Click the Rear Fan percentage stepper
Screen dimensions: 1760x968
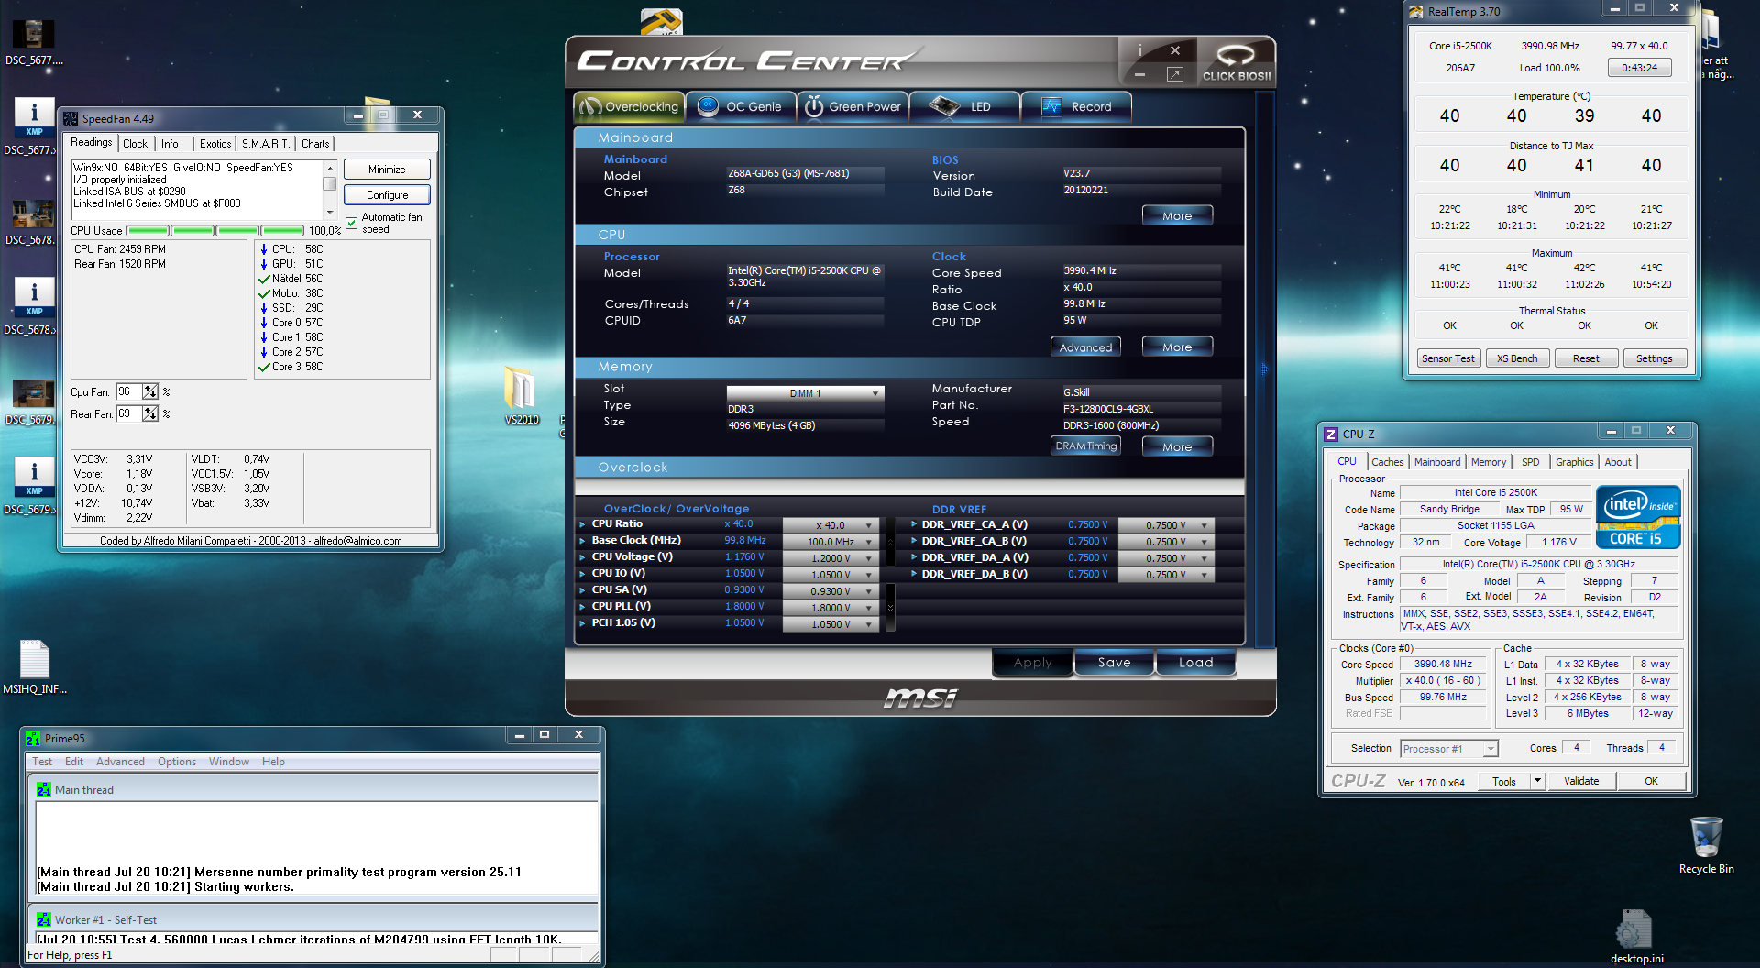point(150,413)
